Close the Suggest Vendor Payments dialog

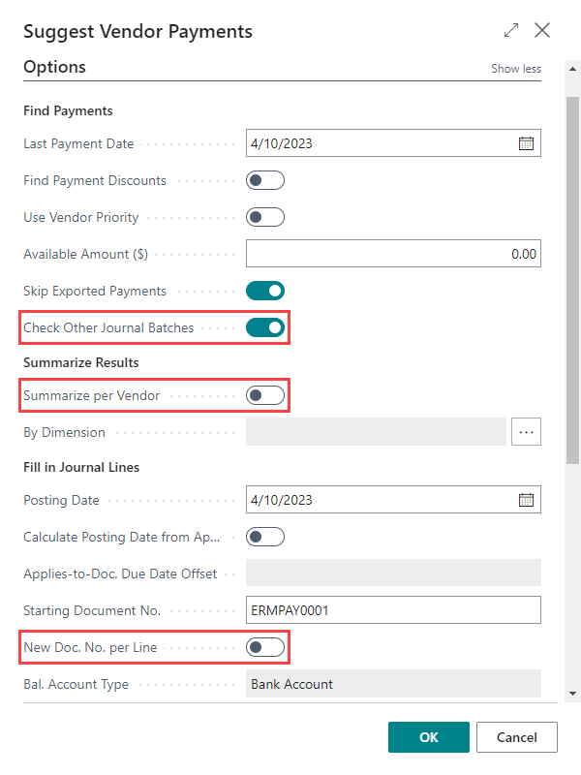[541, 30]
